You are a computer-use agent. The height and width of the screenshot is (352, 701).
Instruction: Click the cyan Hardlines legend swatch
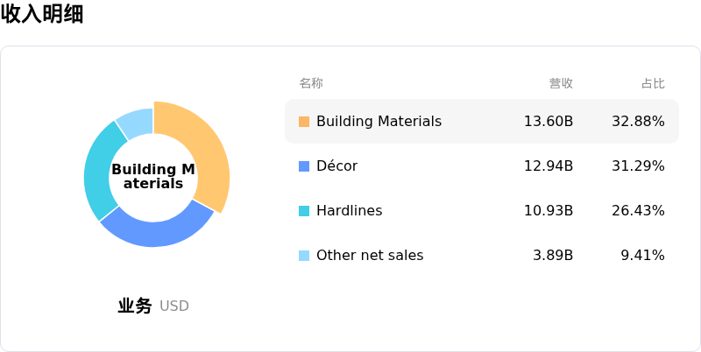(x=304, y=211)
